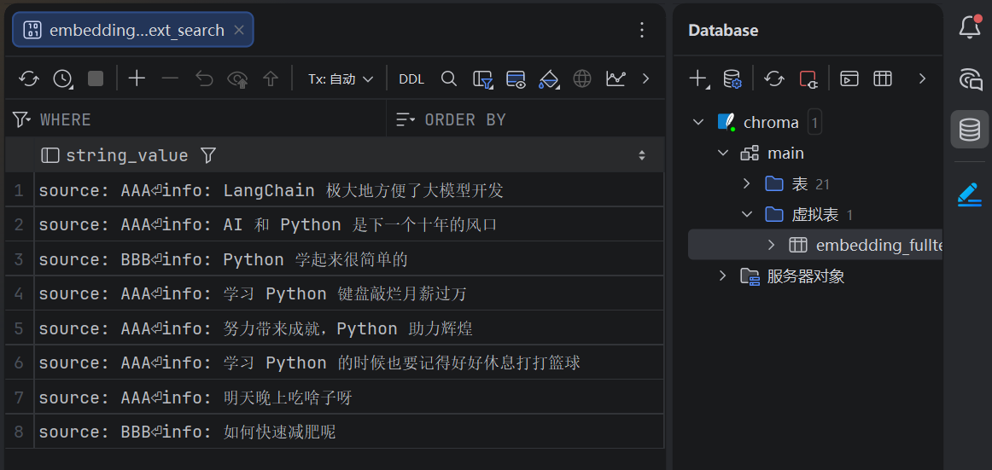This screenshot has height=470, width=992.
Task: Open the sort icon dropdown beside ORDER BY
Action: point(406,119)
